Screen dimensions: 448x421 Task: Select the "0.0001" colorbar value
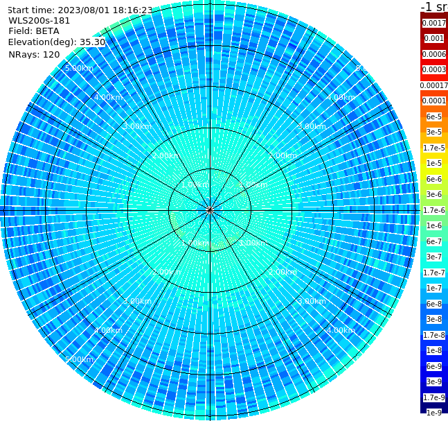[x=434, y=101]
